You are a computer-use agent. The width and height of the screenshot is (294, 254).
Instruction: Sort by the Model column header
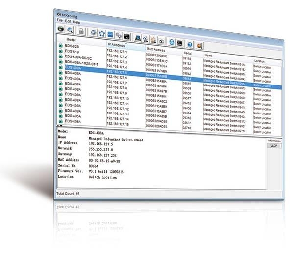click(x=71, y=40)
